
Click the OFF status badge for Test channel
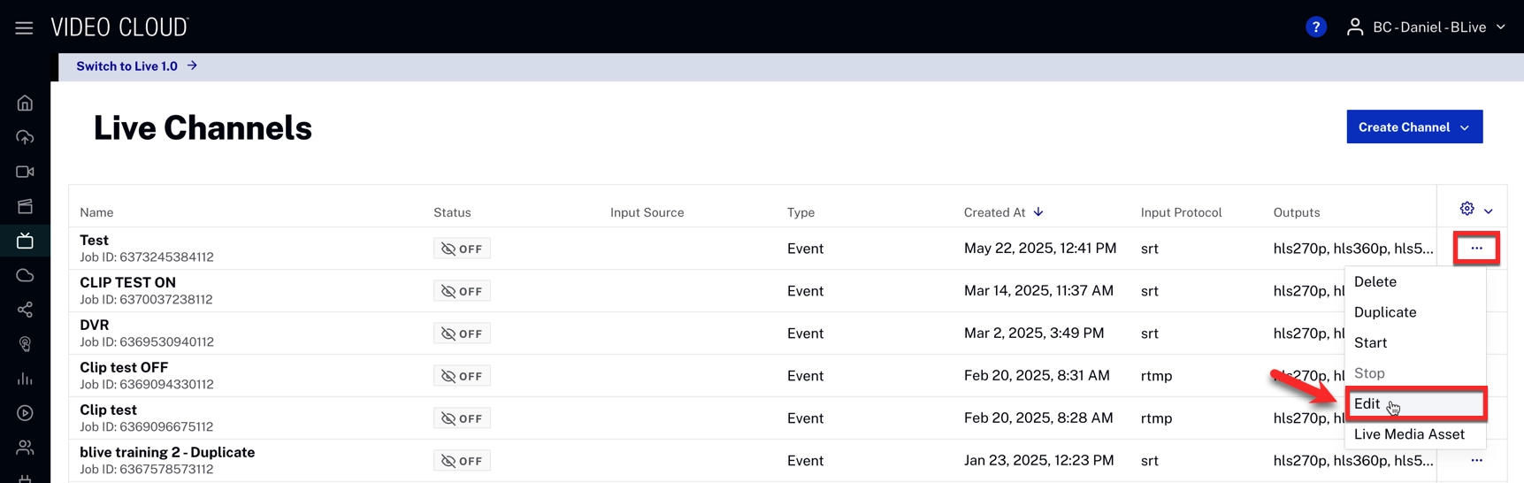(462, 249)
